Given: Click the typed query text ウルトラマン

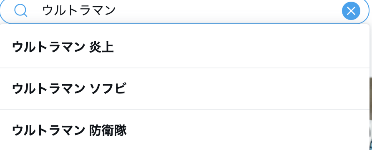Looking at the screenshot, I should (x=79, y=11).
